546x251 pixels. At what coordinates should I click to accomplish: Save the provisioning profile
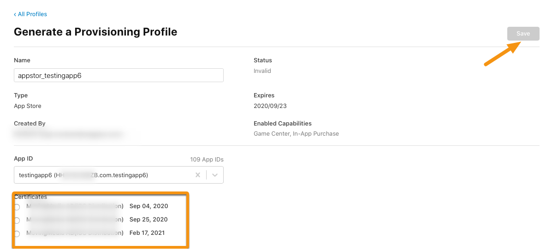[x=523, y=34]
